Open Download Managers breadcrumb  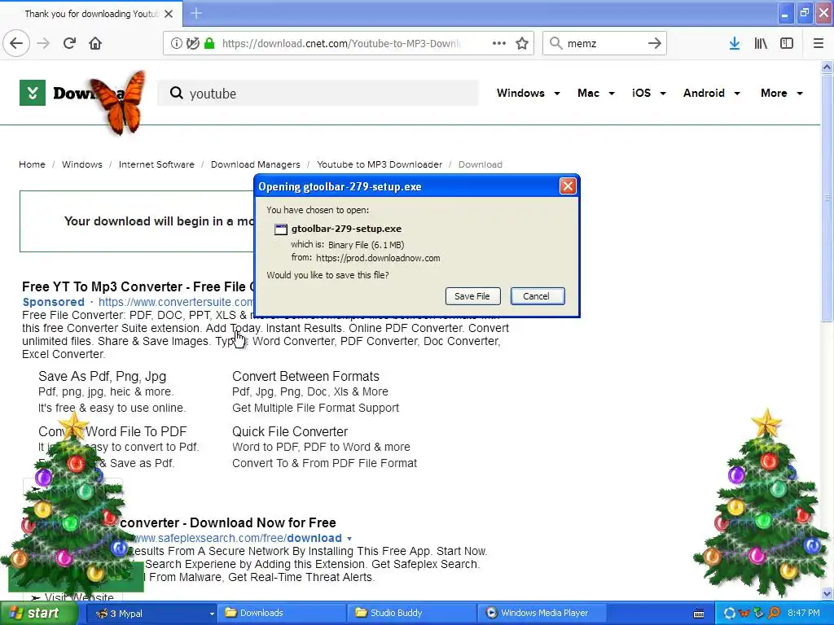point(255,164)
